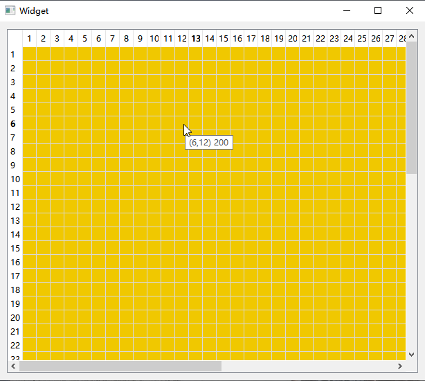Select column header 12
Viewport: 425px width, 381px height.
181,39
